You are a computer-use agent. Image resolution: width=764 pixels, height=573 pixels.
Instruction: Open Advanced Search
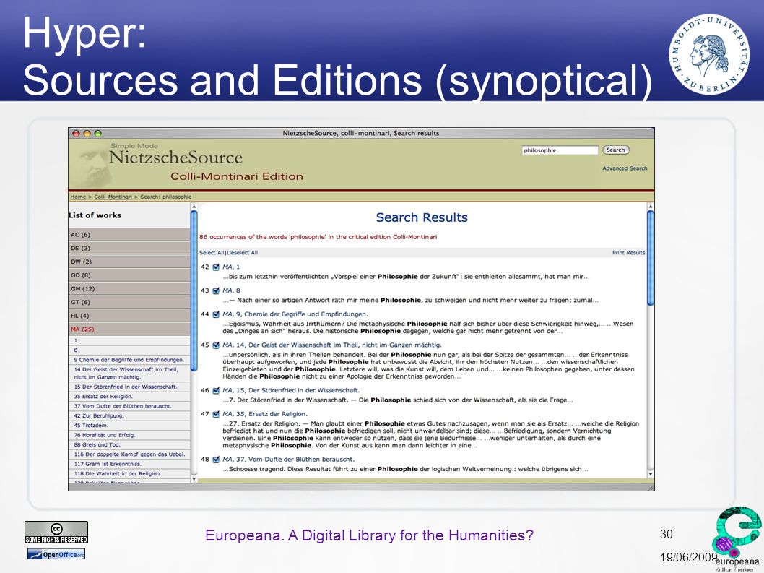point(625,168)
